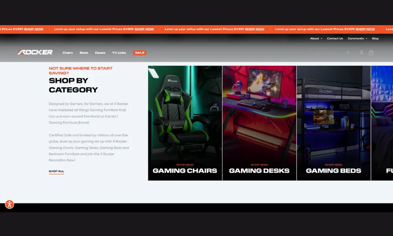
Task: Click the X Rocker logo
Action: (35, 52)
